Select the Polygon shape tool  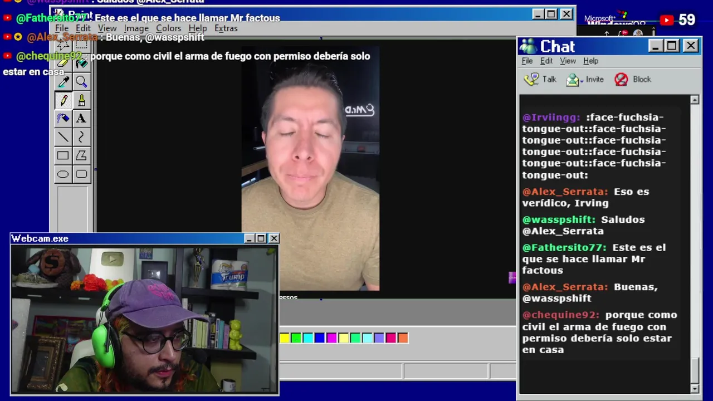(81, 156)
